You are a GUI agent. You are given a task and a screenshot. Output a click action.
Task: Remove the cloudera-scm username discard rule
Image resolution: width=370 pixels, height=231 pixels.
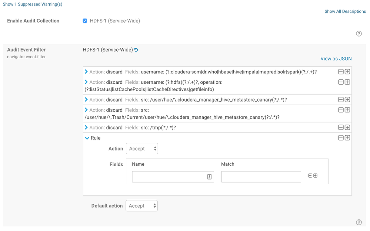(341, 72)
